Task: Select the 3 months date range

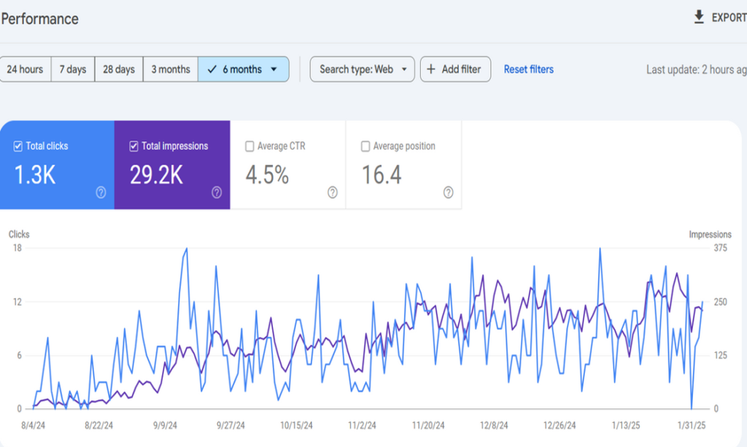Action: point(170,69)
